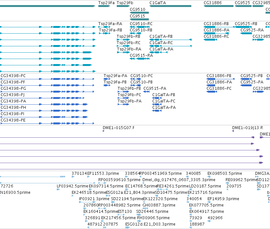The height and width of the screenshot is (229, 270).
Task: Select EST label SD26446.5prime
Action: pos(152,212)
